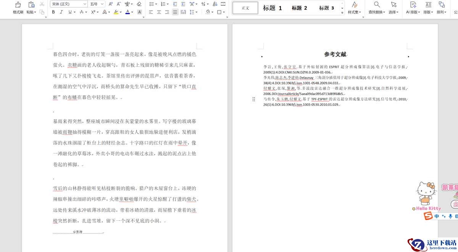The height and width of the screenshot is (252, 458).
Task: Click the Chinese layout (A with arrows) icon
Action: point(192,4)
